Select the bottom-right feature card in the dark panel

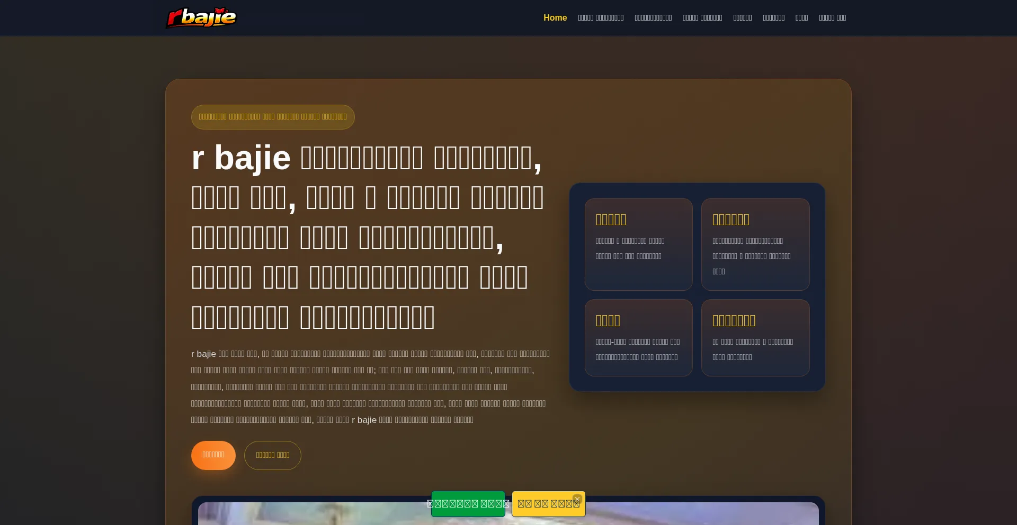tap(755, 338)
